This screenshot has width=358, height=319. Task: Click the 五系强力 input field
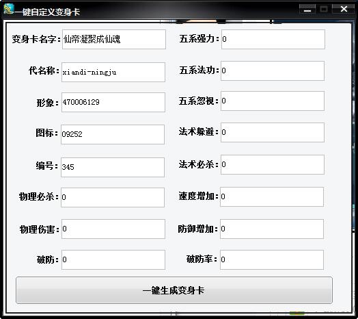click(x=273, y=39)
